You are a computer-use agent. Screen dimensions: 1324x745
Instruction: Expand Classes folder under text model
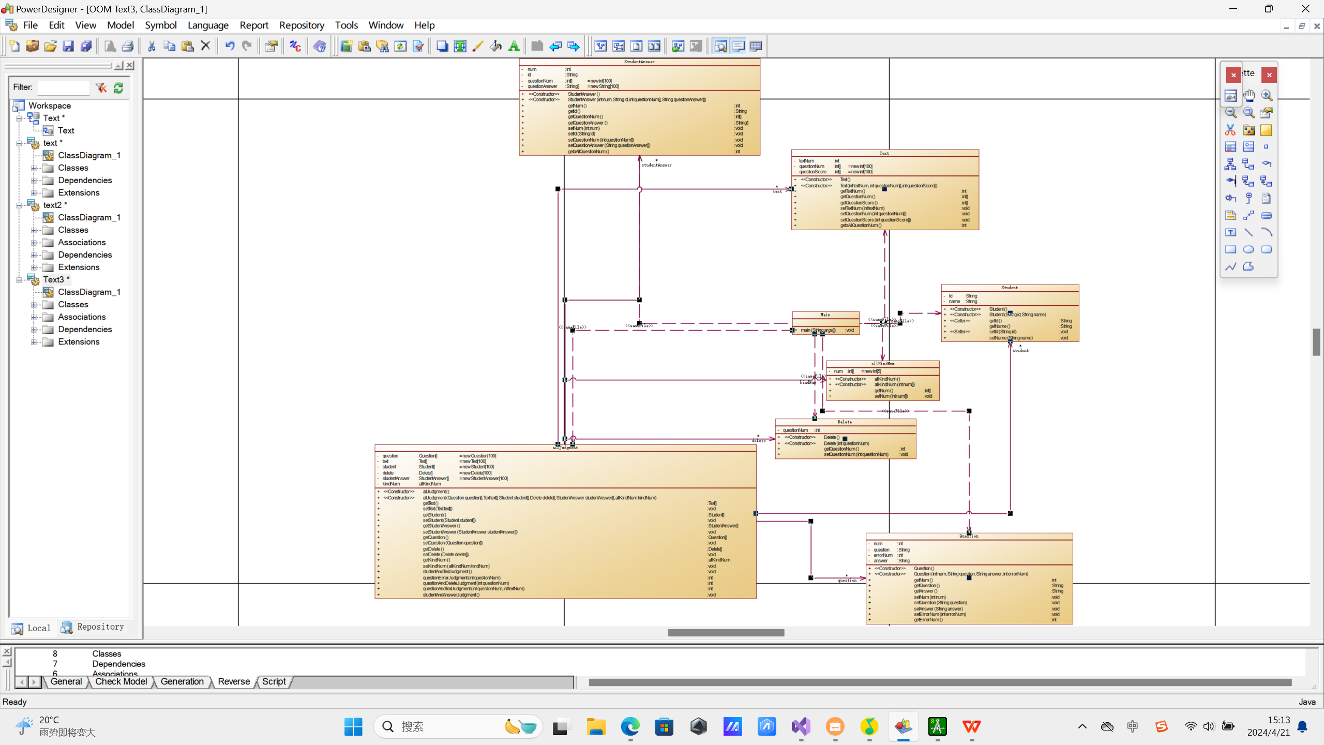pyautogui.click(x=34, y=168)
